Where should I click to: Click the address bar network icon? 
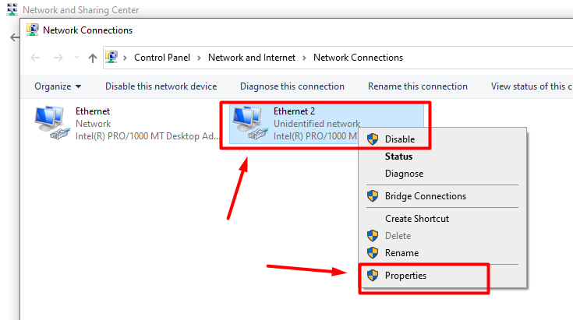111,58
